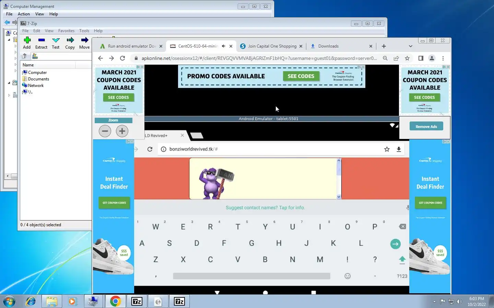Zoom in the emulator with plus button
The width and height of the screenshot is (494, 308).
[x=122, y=131]
